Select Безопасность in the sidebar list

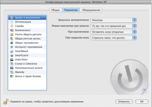click(x=27, y=30)
